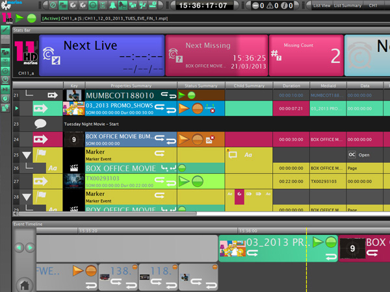Switch to the CH1 tab

tap(373, 5)
